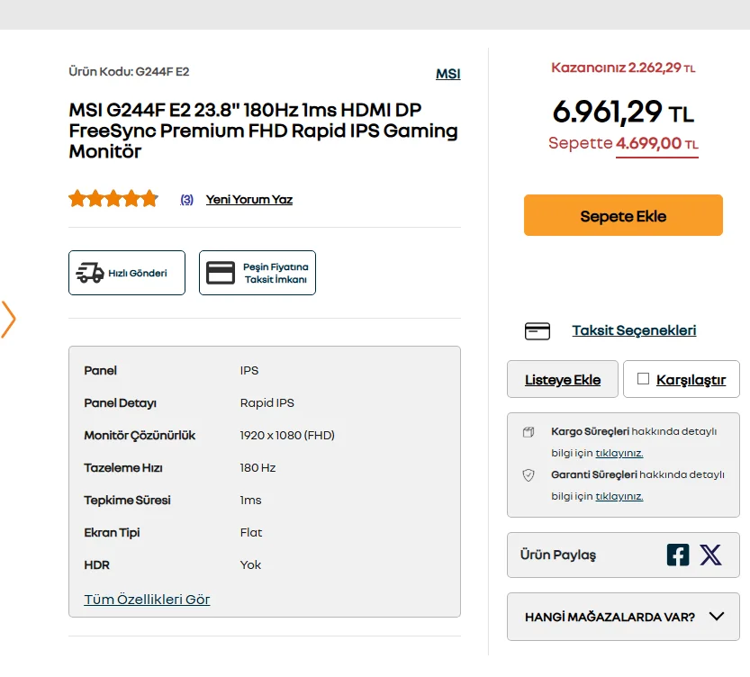Image resolution: width=750 pixels, height=677 pixels.
Task: Click the installment credit card icon
Action: point(221,273)
